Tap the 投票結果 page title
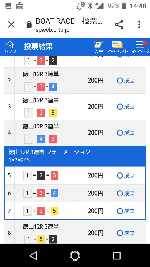150x267 pixels. click(x=38, y=46)
